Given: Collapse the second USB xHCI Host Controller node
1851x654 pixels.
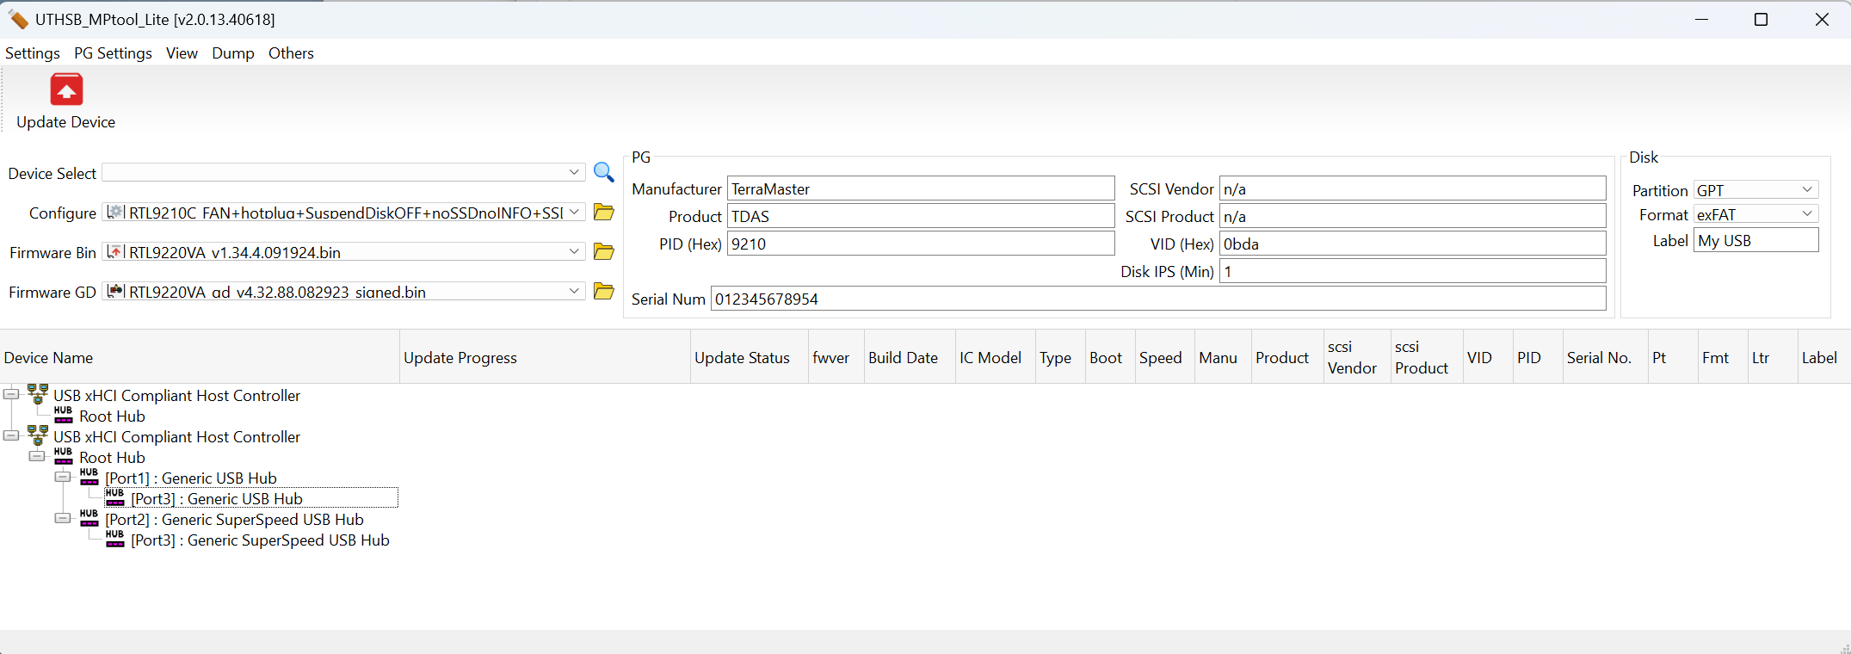Looking at the screenshot, I should tap(11, 435).
